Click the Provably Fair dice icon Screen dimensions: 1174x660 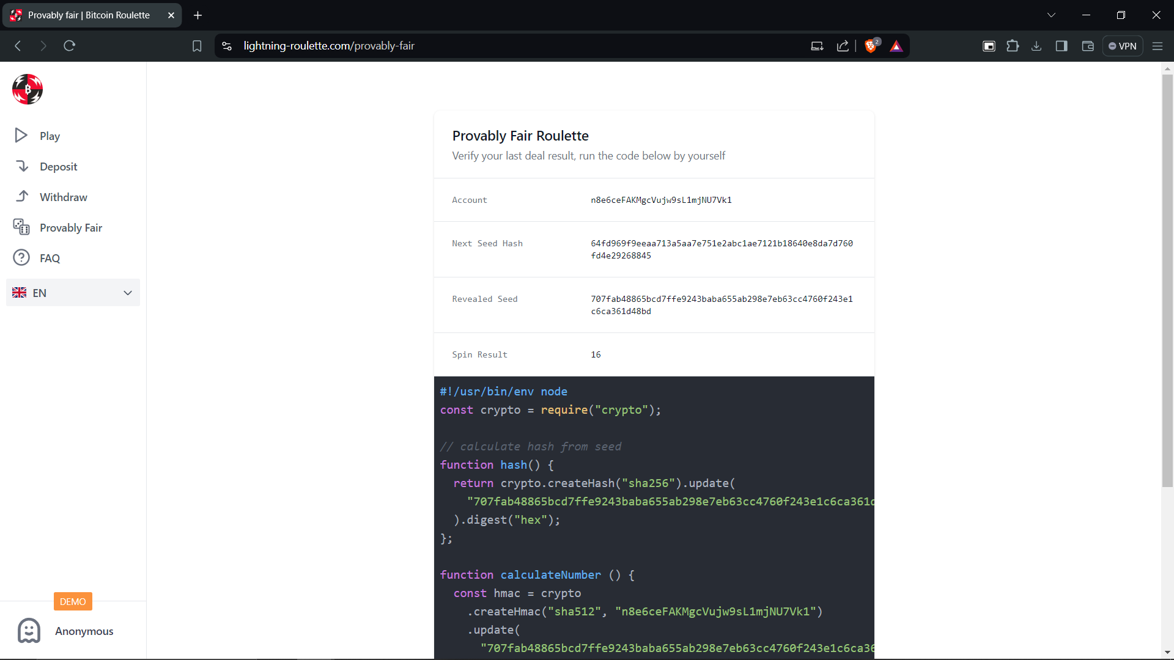(x=21, y=227)
